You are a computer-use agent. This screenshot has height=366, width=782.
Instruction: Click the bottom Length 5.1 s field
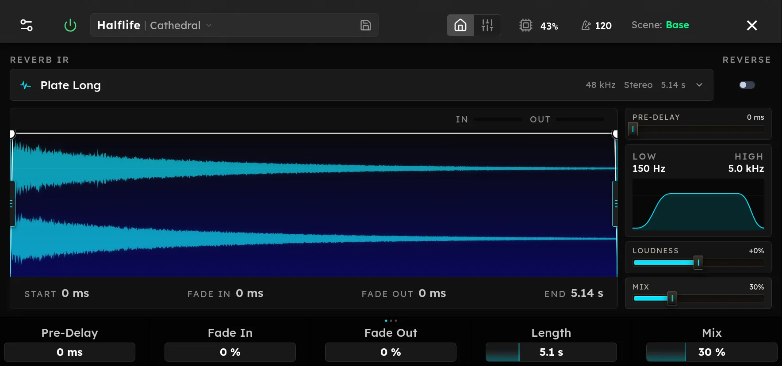click(x=551, y=352)
